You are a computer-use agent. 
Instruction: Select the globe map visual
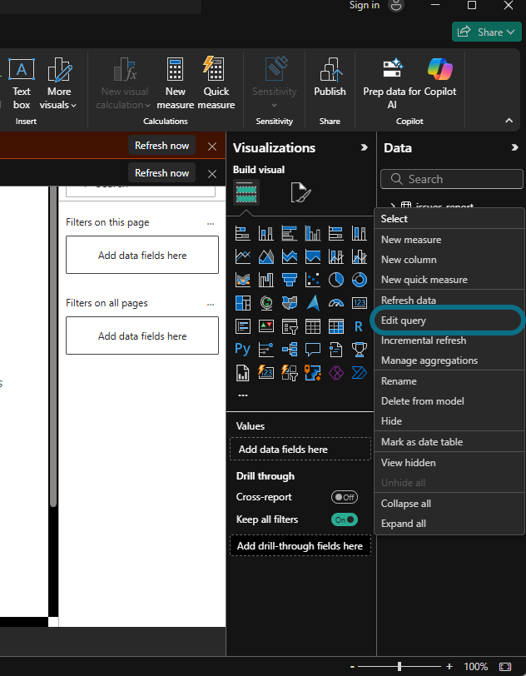point(266,303)
